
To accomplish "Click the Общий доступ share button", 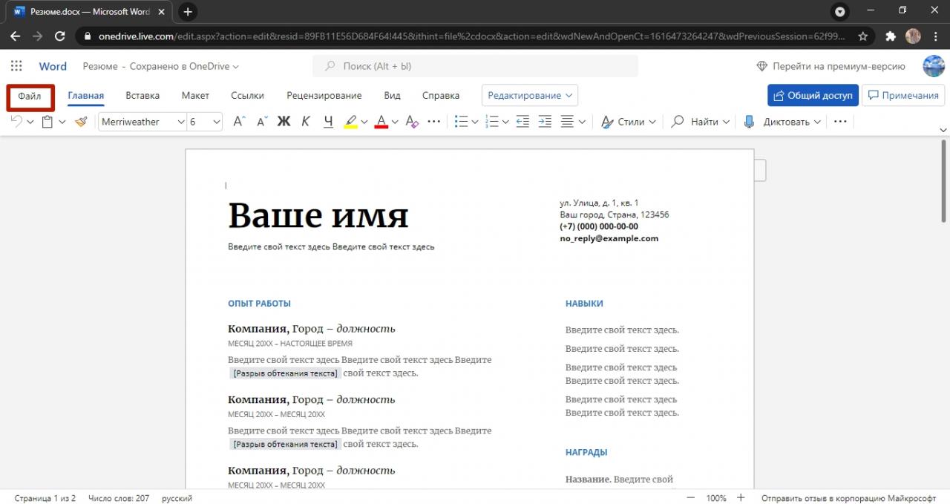I will point(813,96).
